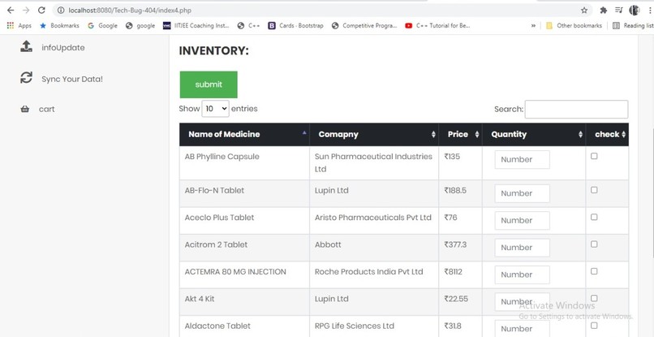The image size is (654, 337).
Task: Click the cart basket icon
Action: tap(25, 110)
